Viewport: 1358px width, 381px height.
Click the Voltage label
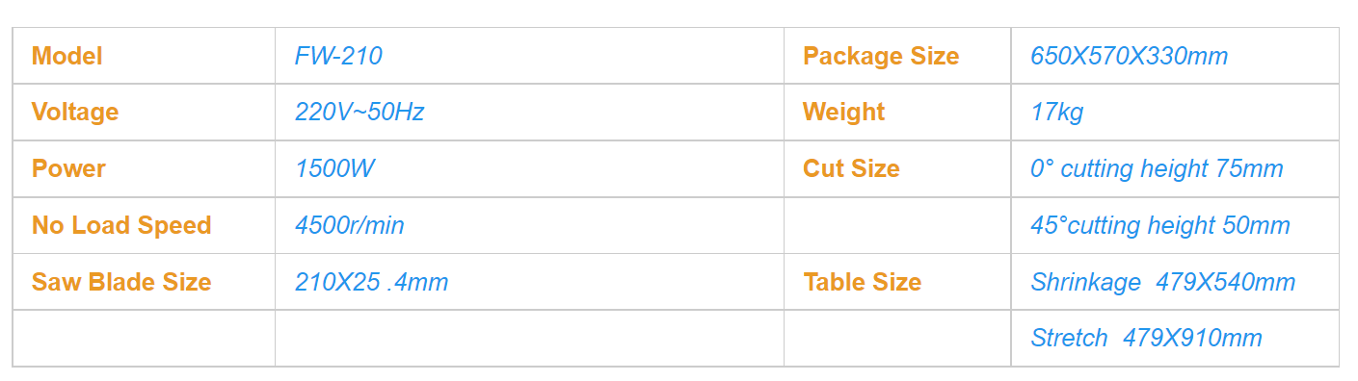(75, 112)
